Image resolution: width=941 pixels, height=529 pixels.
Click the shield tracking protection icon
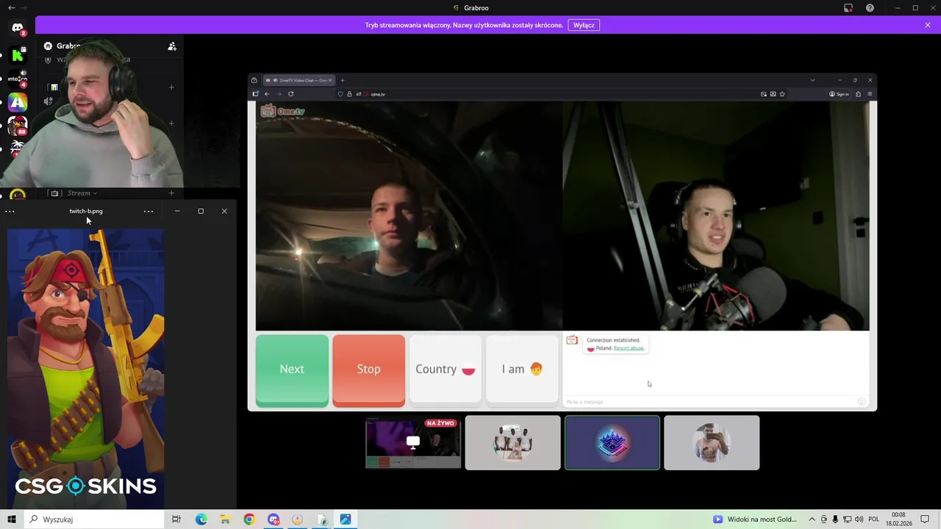coord(340,94)
